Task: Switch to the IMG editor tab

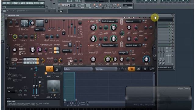Action: [138, 69]
